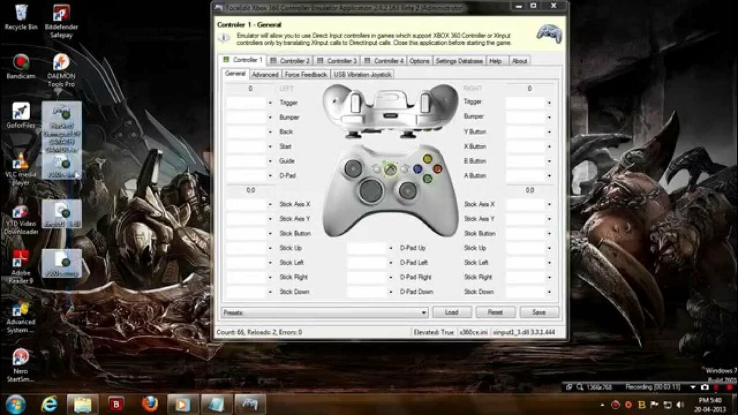
Task: Switch to the Controller 2 tab
Action: pyautogui.click(x=290, y=61)
